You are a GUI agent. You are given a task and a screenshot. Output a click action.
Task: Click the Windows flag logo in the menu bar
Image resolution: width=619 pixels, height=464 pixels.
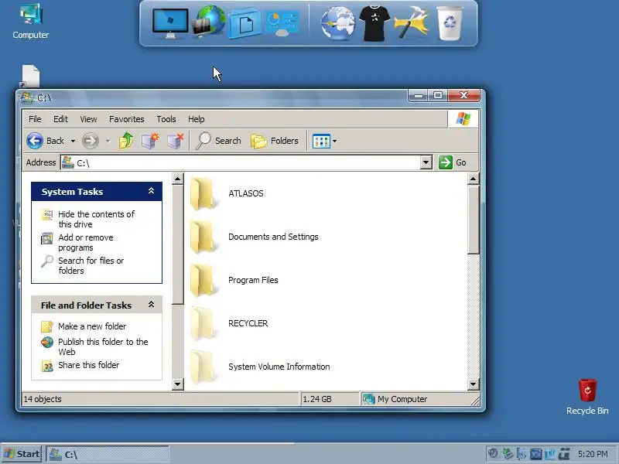[x=463, y=119]
